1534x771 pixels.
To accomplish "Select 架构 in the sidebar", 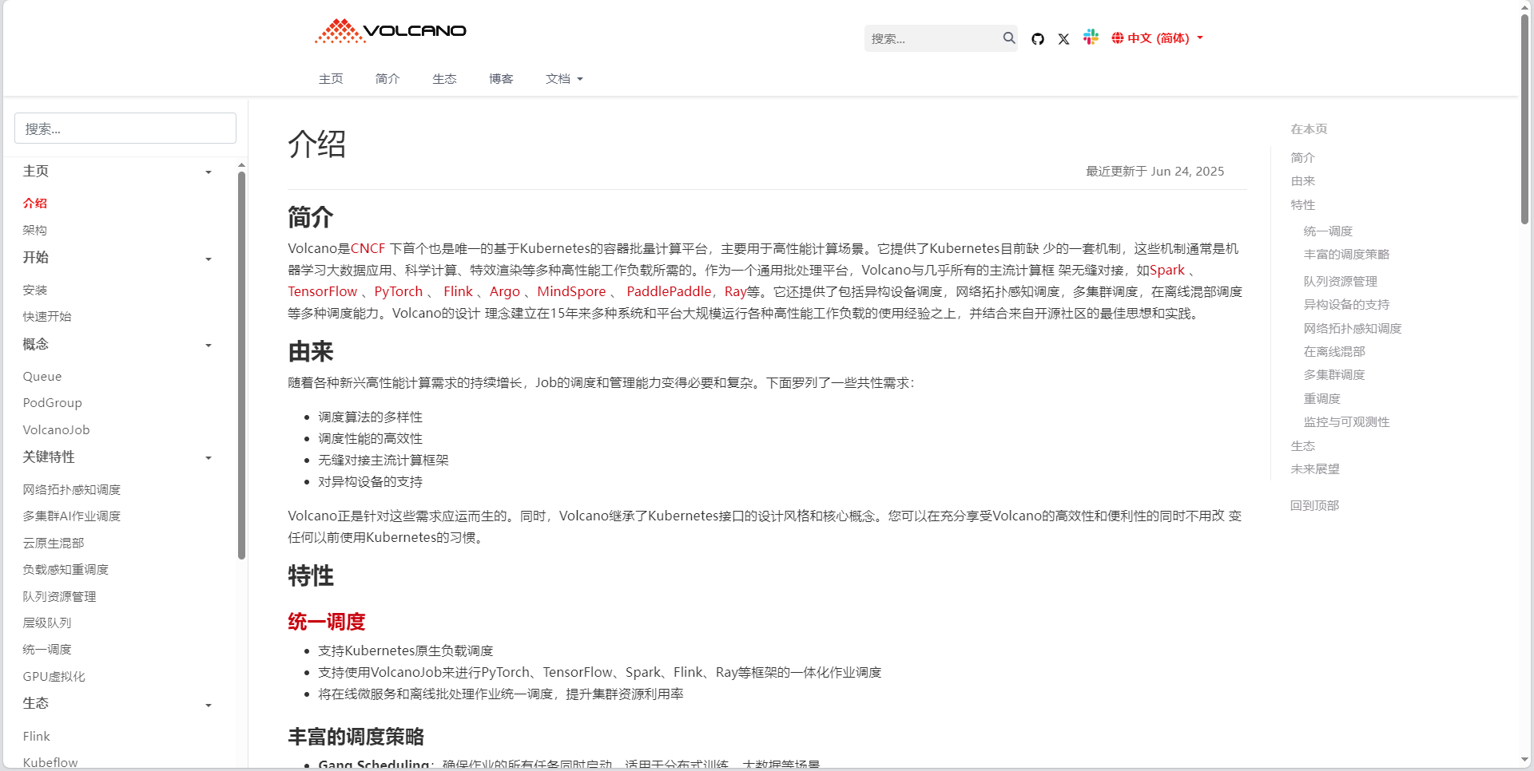I will point(34,230).
